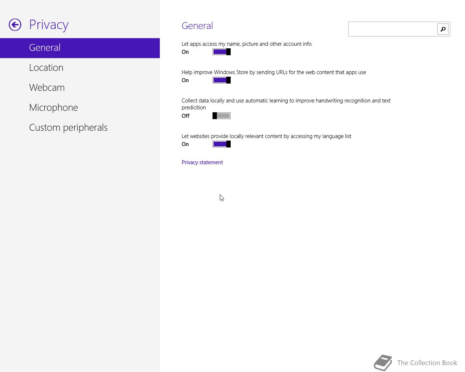The width and height of the screenshot is (465, 372).
Task: Click the back arrow next to Privacy
Action: 15,25
